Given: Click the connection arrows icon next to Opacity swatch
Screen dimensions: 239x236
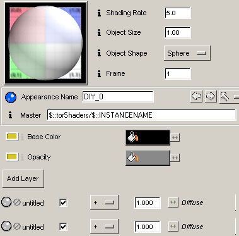Looking at the screenshot, I should pos(175,158).
